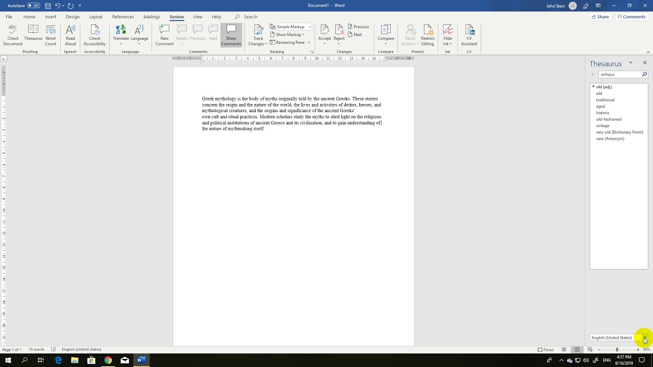
Task: Open Show Markup dropdown
Action: point(287,35)
